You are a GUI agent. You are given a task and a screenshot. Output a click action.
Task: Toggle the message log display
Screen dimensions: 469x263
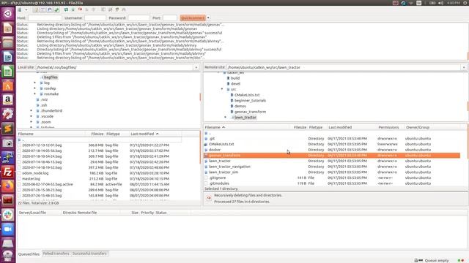coord(36,9)
